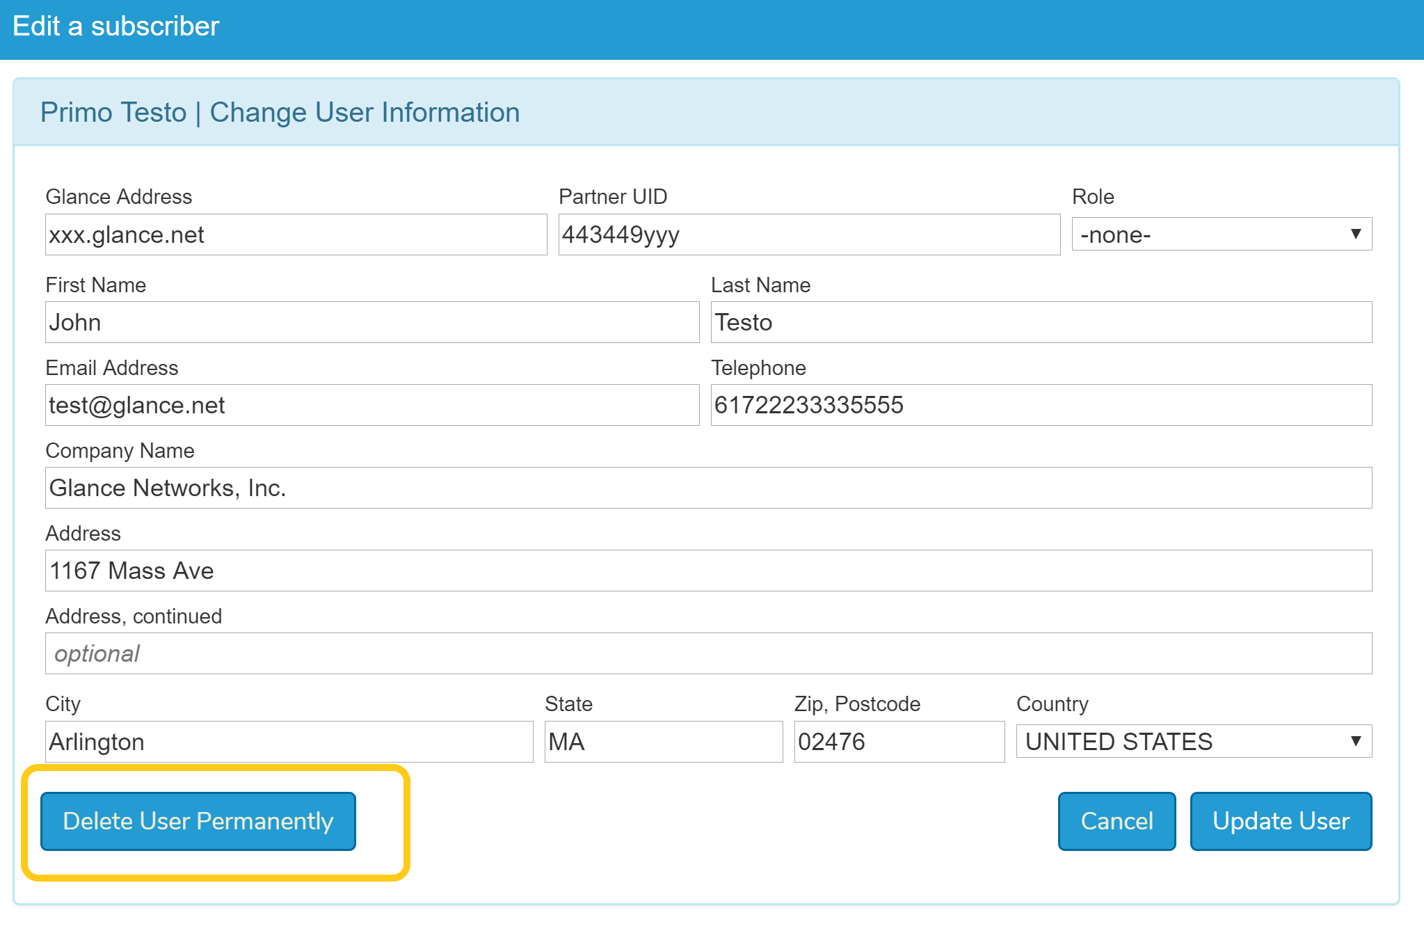The height and width of the screenshot is (931, 1424).
Task: Focus the Email Address text field
Action: click(371, 405)
